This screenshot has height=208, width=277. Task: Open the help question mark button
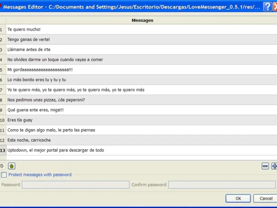coord(267,7)
